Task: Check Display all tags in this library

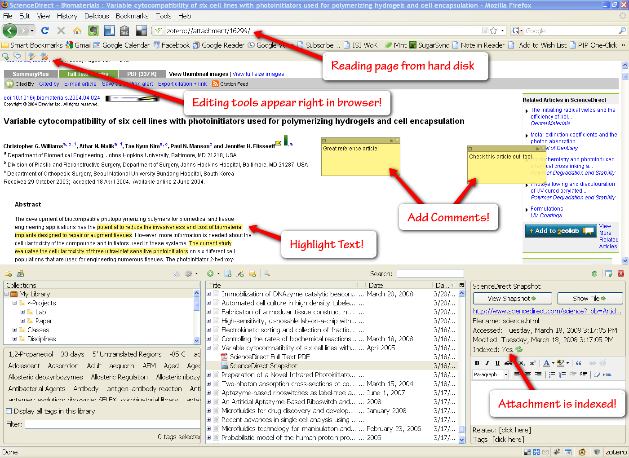Action: pos(9,411)
